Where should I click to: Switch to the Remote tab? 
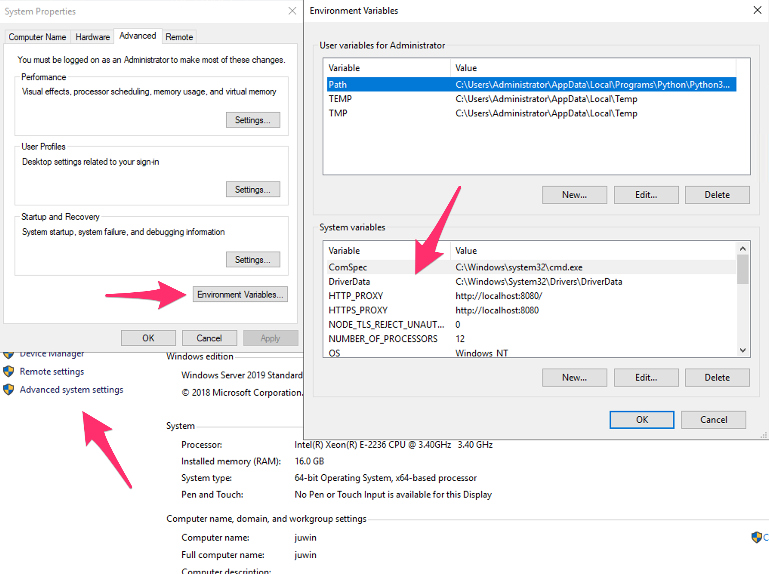[x=179, y=37]
